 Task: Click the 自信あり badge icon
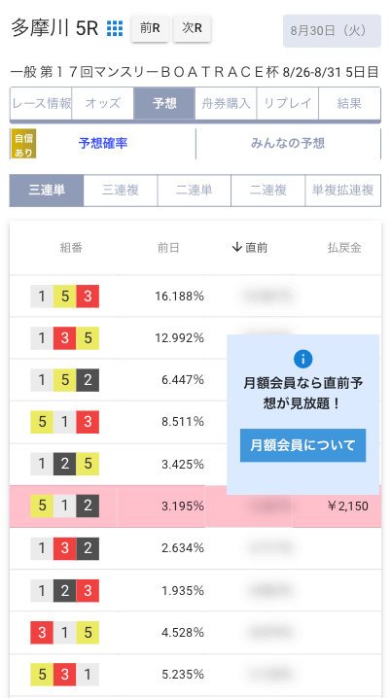23,144
